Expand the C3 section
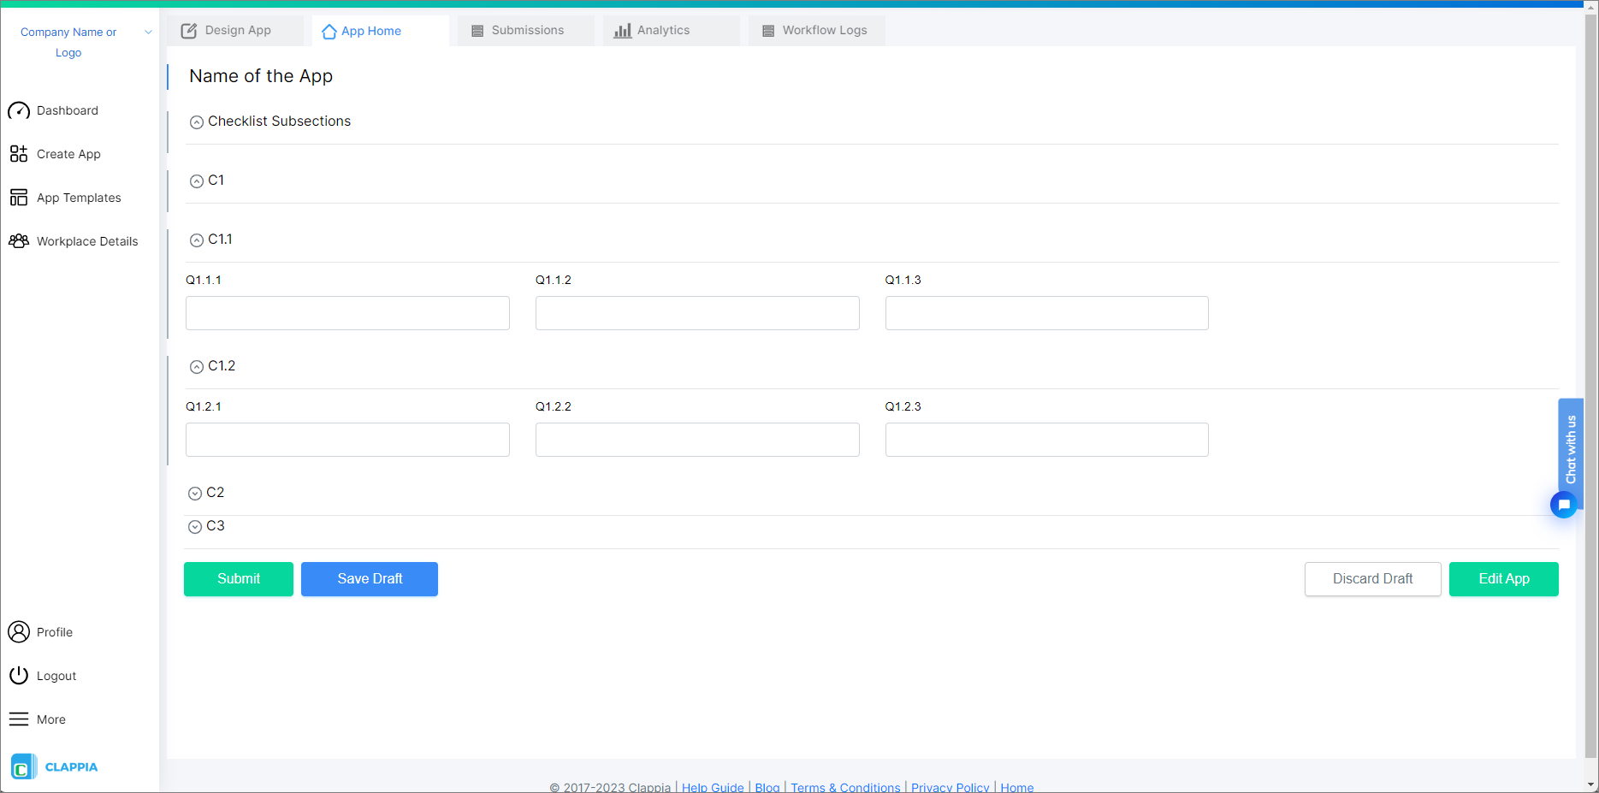Image resolution: width=1599 pixels, height=793 pixels. [x=194, y=526]
